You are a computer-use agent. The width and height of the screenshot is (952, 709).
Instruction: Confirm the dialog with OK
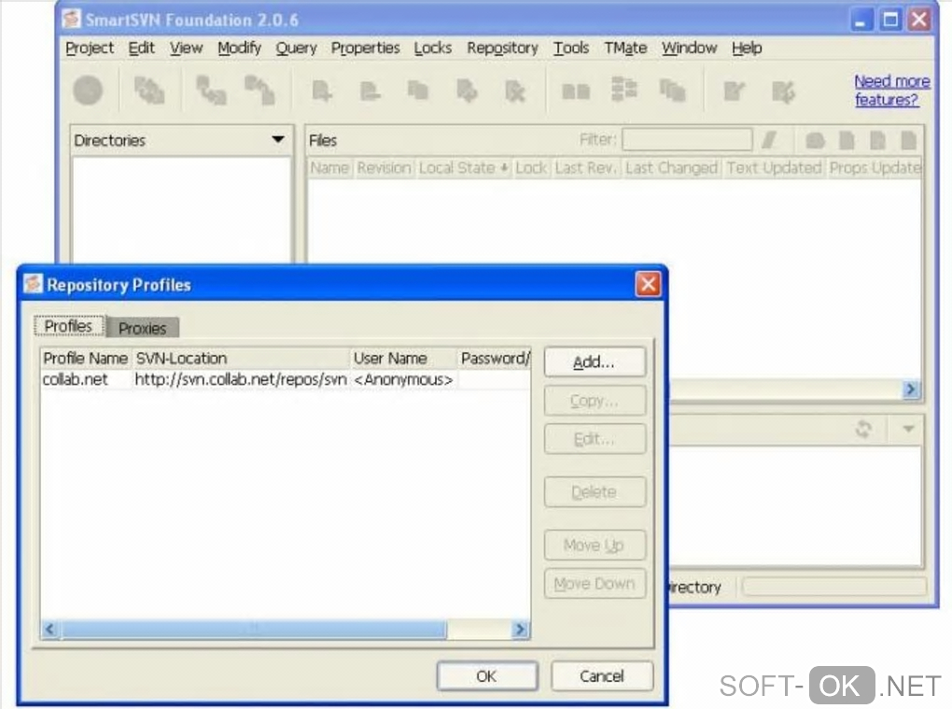[487, 676]
